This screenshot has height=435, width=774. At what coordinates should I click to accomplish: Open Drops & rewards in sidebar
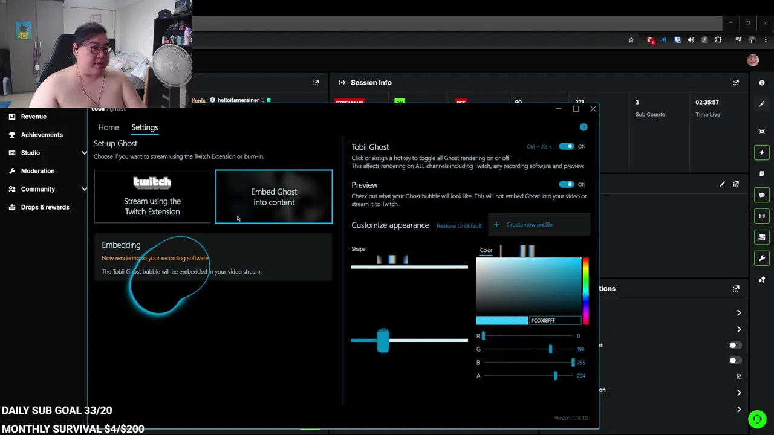[x=45, y=207]
